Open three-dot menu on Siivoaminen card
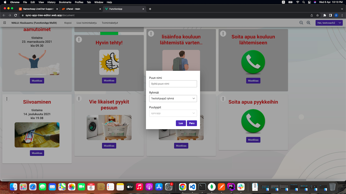Screen dimensions: 346x194 coord(7,99)
